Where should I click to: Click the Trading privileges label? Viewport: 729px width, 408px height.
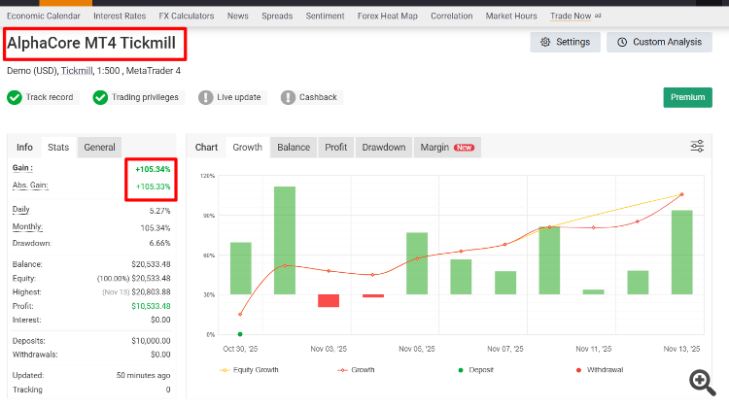[x=145, y=97]
